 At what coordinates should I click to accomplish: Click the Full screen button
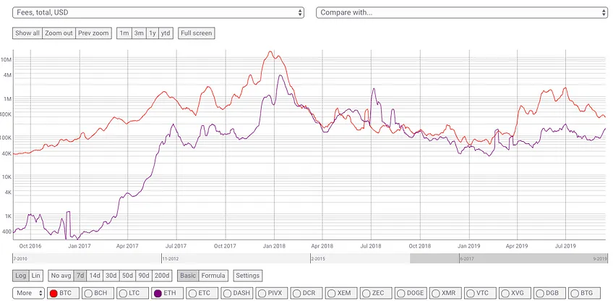pos(196,33)
